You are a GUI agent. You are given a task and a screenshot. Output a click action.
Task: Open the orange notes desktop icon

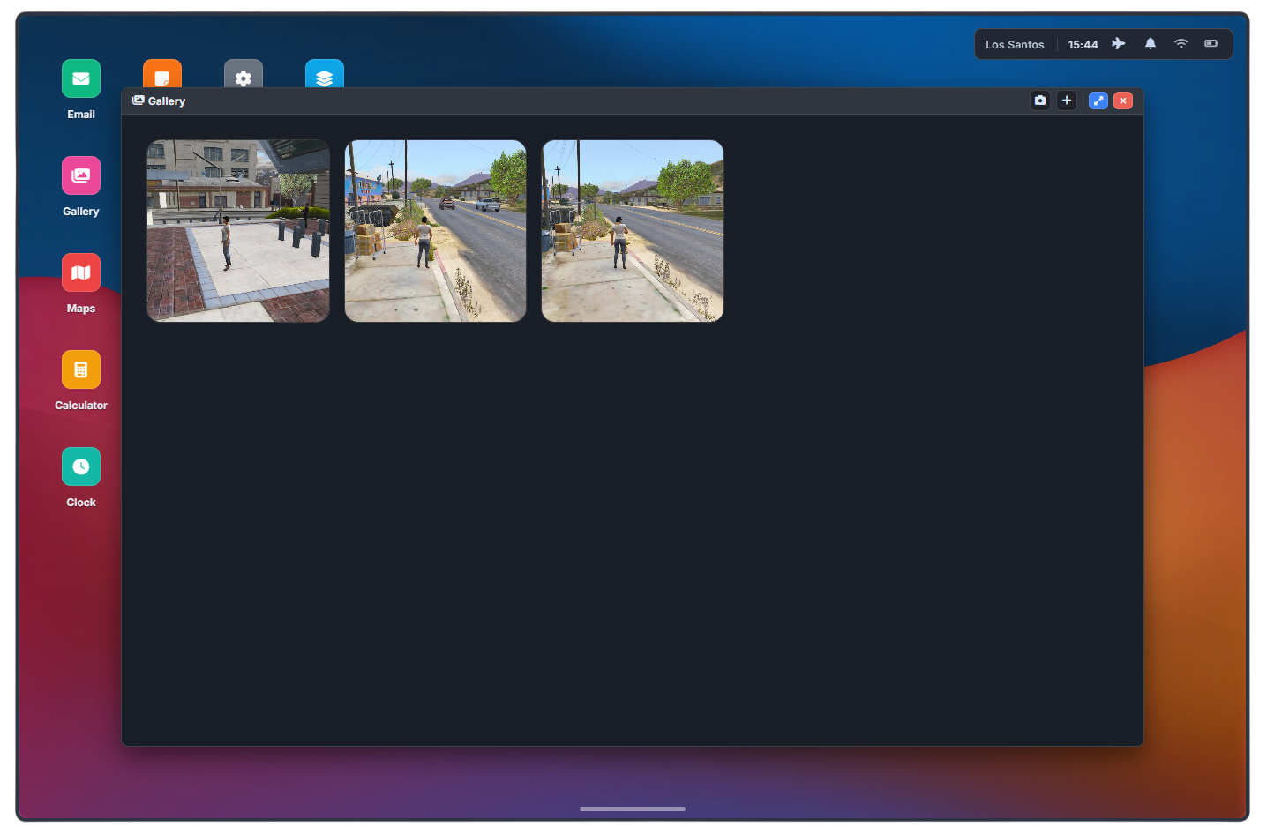[x=162, y=74]
